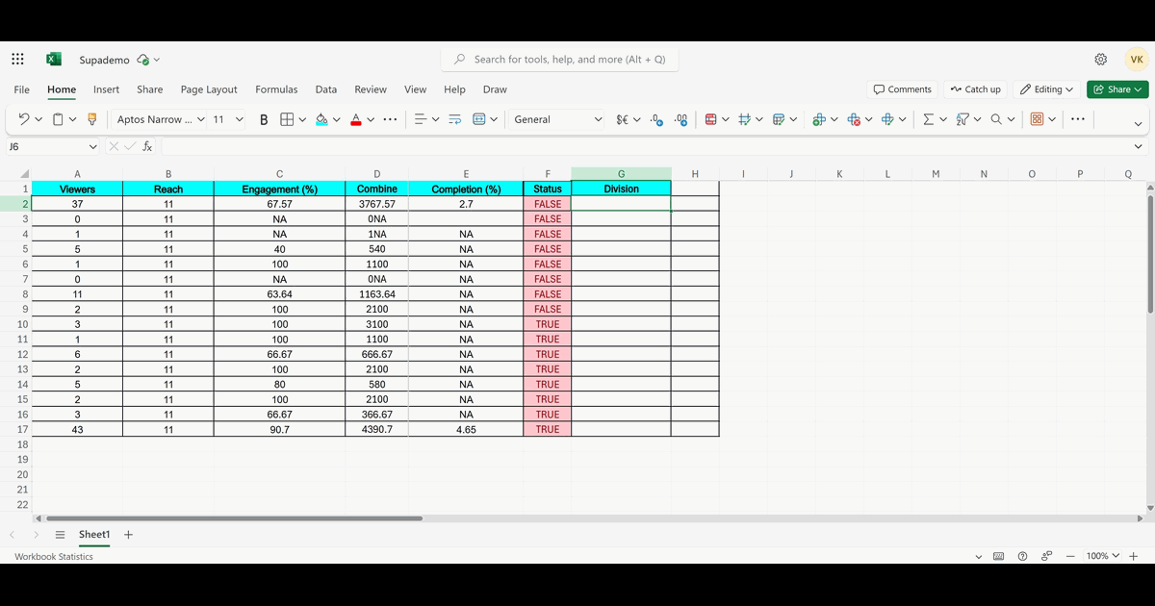Click the Insert cells icon
This screenshot has height=606, width=1155.
819,119
